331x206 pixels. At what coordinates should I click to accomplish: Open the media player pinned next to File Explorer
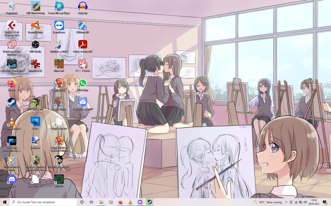111,202
